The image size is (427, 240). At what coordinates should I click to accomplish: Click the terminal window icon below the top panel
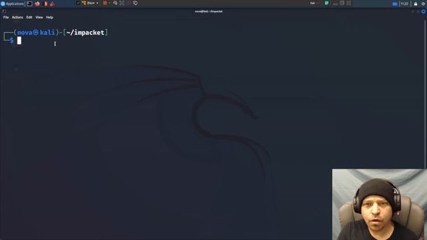click(4, 11)
